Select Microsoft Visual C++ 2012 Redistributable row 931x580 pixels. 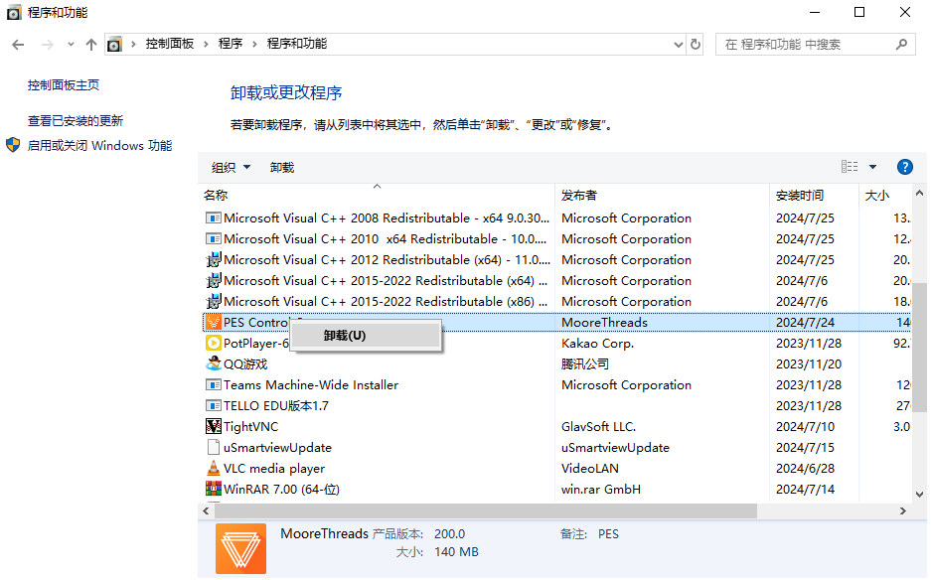(557, 259)
